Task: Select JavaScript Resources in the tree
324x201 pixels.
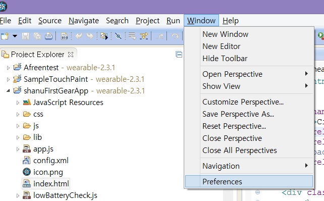Action: [x=63, y=103]
